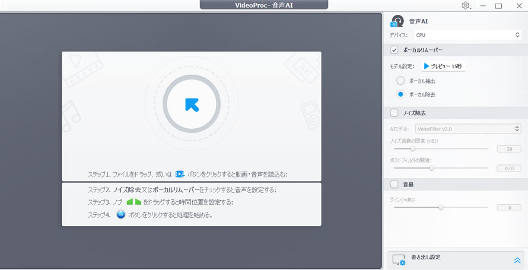
Task: Click the noise attenuation value field showing 20
Action: click(x=508, y=149)
